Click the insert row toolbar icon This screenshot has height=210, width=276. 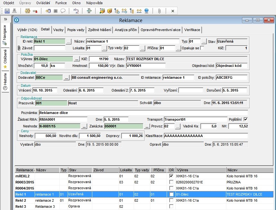click(28, 11)
